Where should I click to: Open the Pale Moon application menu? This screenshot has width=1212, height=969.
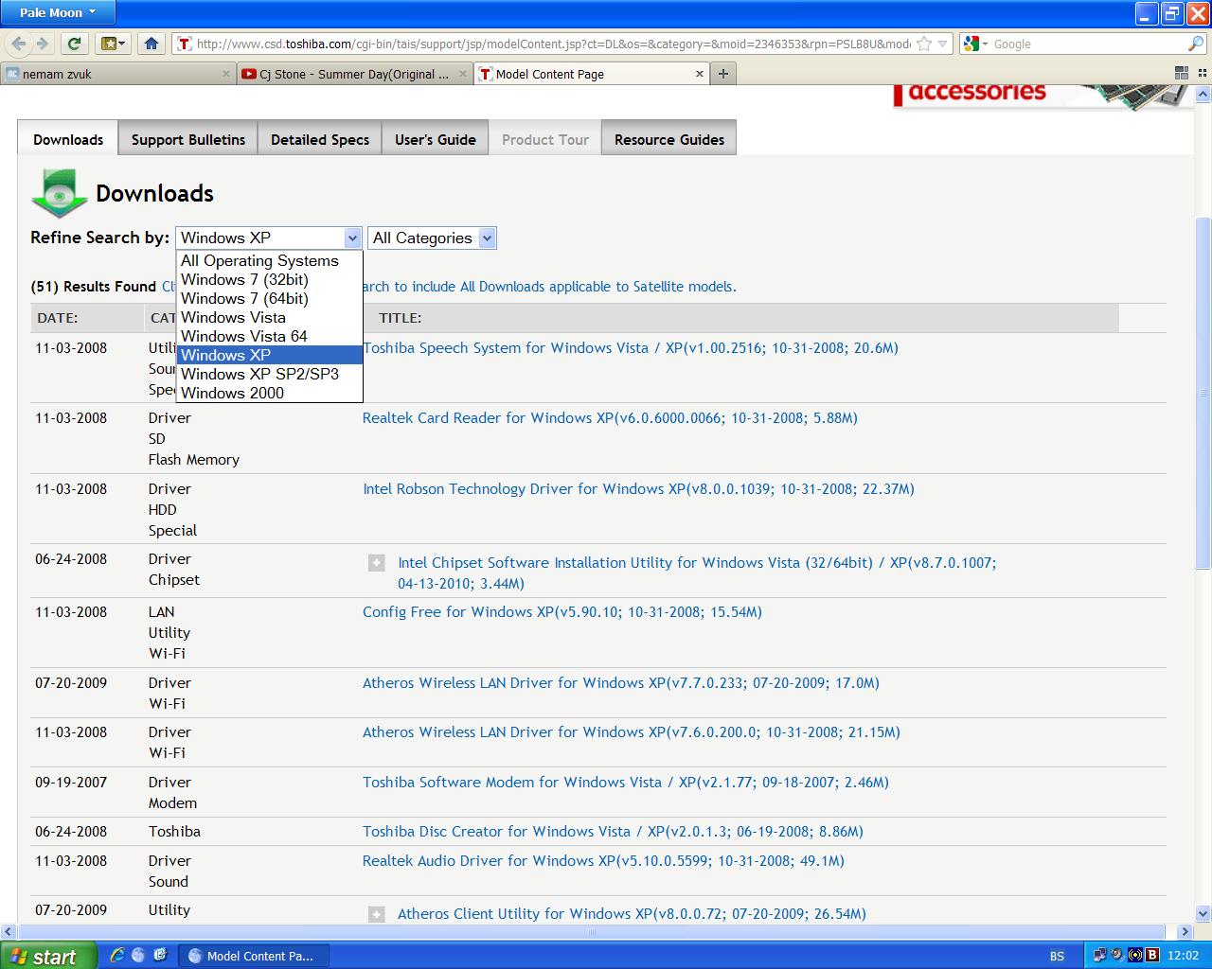(58, 12)
